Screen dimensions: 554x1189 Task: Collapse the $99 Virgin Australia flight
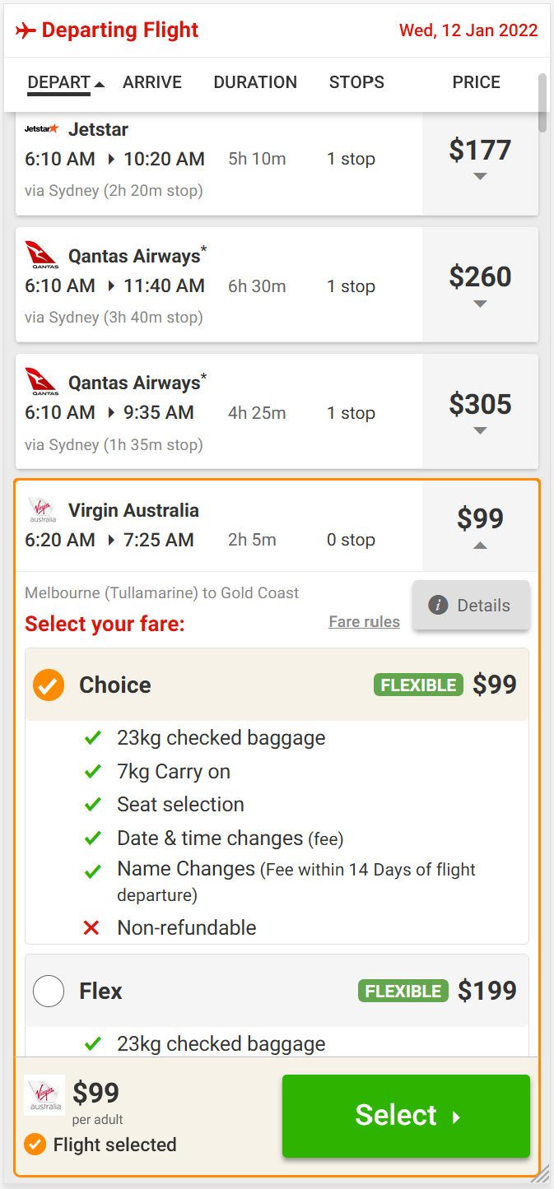click(x=480, y=545)
